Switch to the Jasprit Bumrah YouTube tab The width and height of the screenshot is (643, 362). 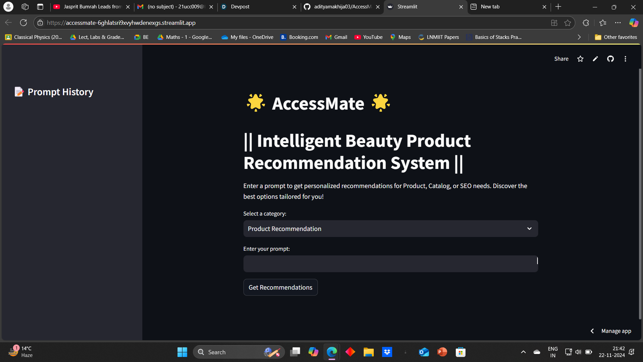[89, 7]
